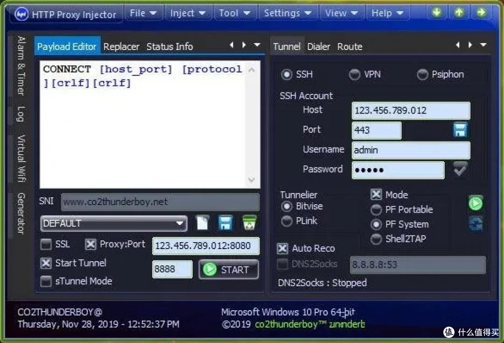Viewport: 504px width, 343px height.
Task: Select the Psiphon radio button
Action: point(422,75)
